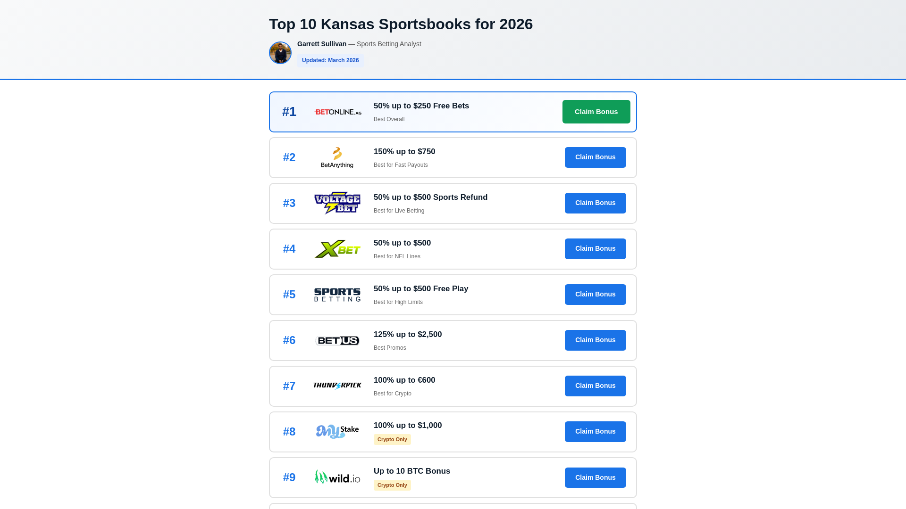
Task: Claim Bonus for the Sports Refund offer
Action: point(595,203)
